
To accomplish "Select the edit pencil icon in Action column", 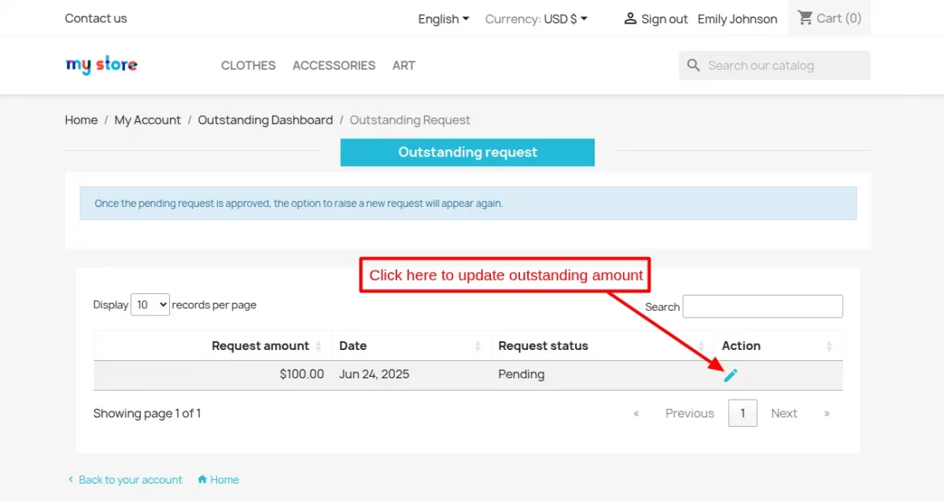I will pyautogui.click(x=730, y=374).
